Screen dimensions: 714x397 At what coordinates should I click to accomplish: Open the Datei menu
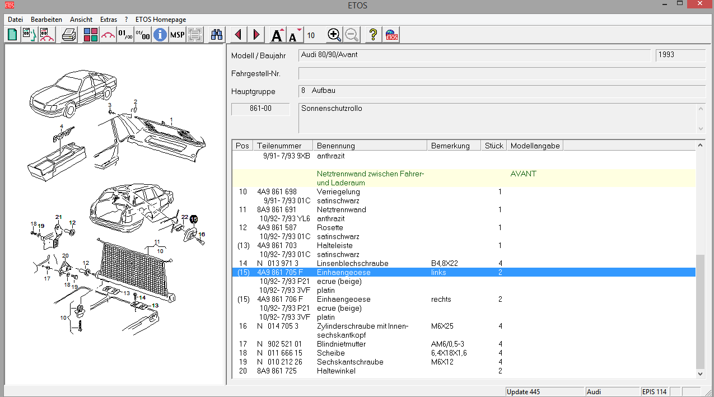point(15,20)
